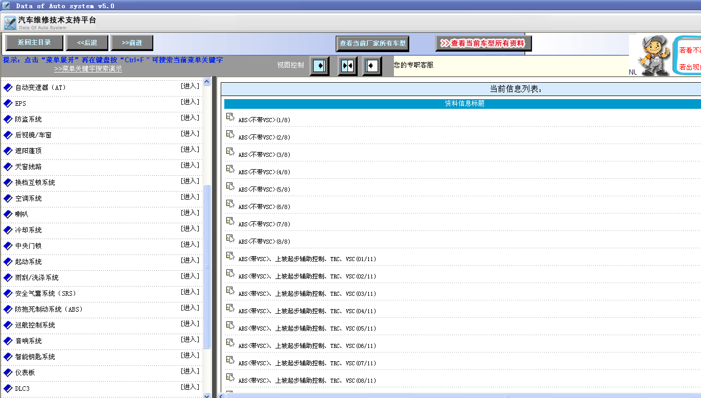Click the book icon beside EPS
This screenshot has height=398, width=701.
tap(8, 103)
